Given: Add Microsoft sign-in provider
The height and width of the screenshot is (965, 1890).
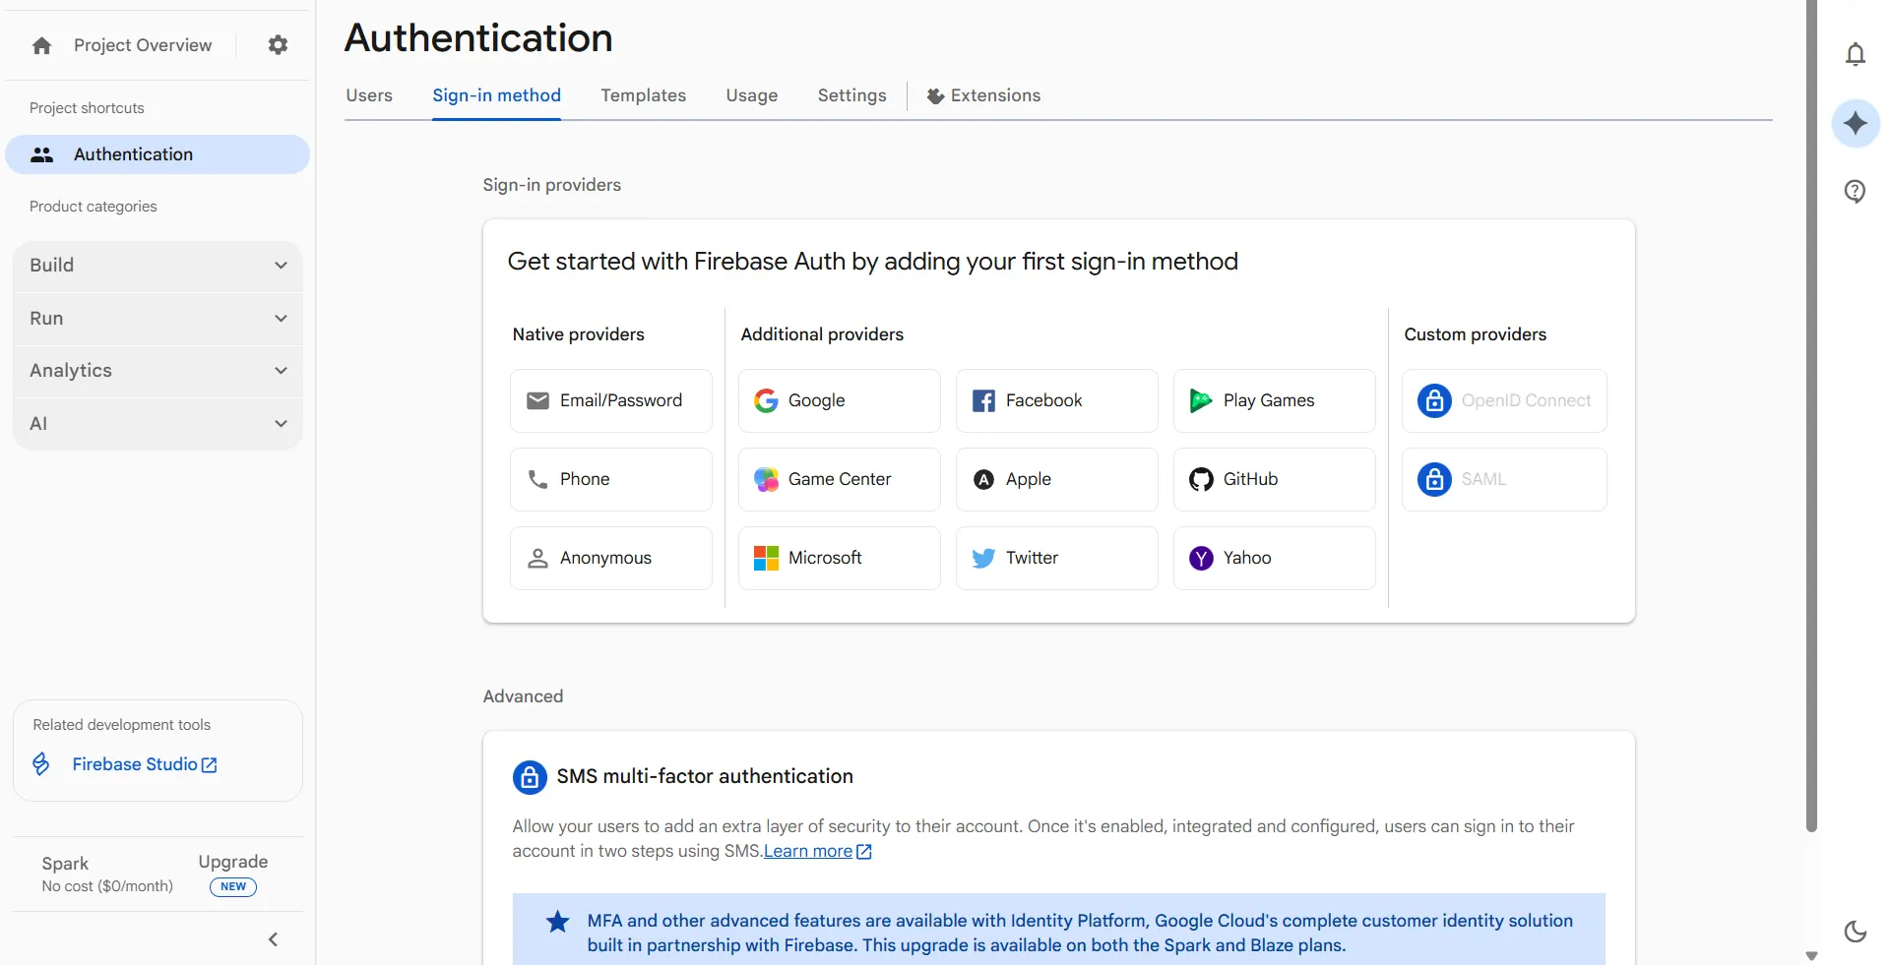Looking at the screenshot, I should pyautogui.click(x=840, y=558).
